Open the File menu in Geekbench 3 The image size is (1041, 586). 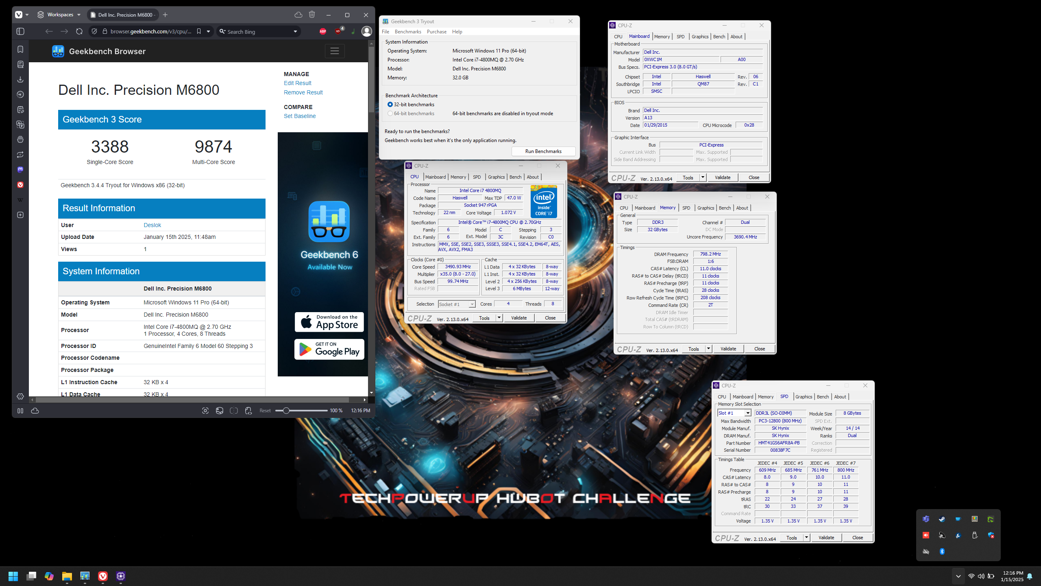pos(385,32)
